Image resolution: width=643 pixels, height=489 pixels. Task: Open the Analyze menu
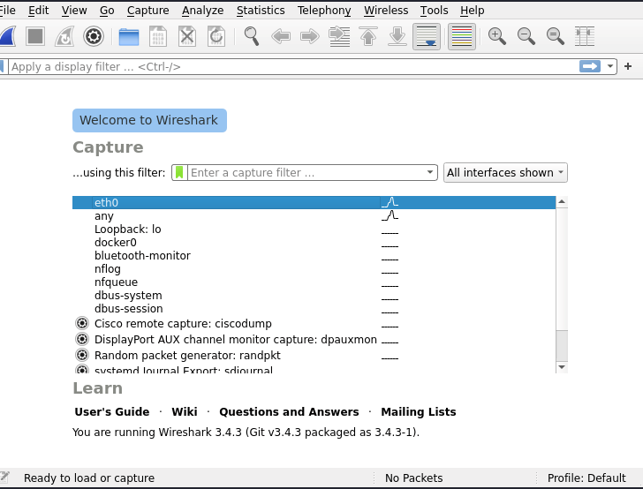(203, 11)
